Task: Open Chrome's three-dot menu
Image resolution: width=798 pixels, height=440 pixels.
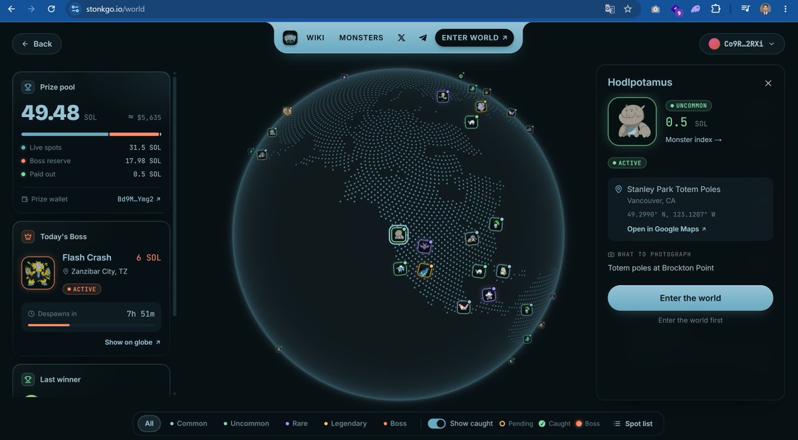Action: click(785, 9)
